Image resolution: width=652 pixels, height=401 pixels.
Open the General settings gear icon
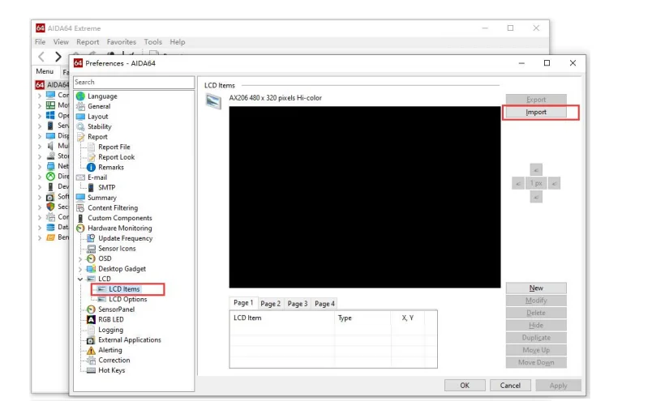(x=80, y=106)
